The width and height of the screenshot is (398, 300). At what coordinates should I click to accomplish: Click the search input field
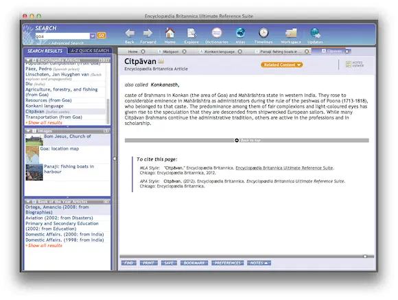pos(62,36)
